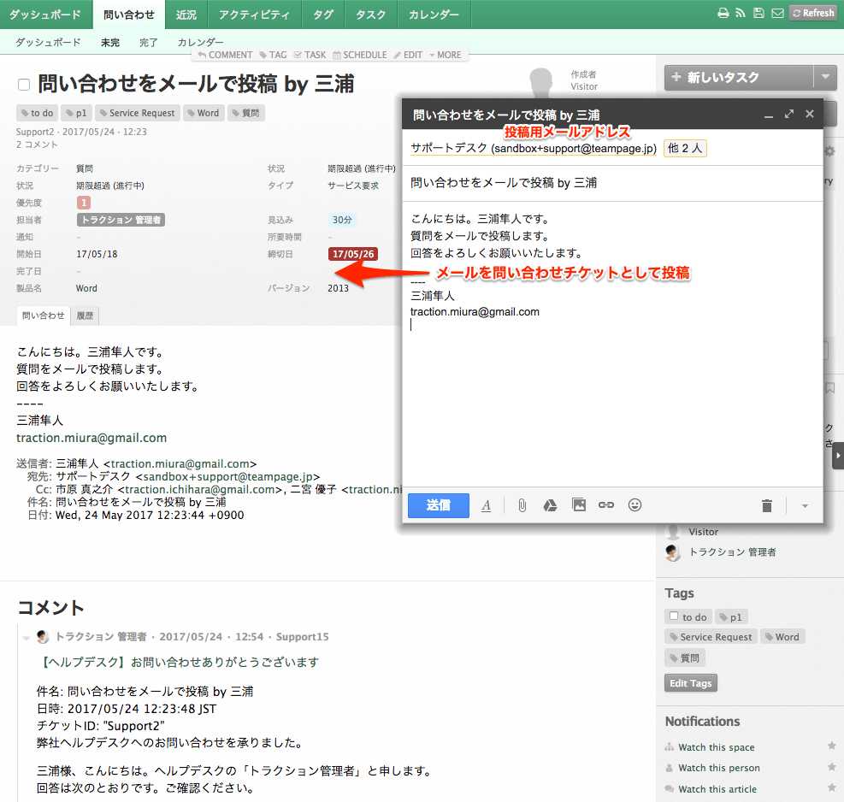Select the 履歴 tab
This screenshot has width=844, height=802.
click(85, 315)
